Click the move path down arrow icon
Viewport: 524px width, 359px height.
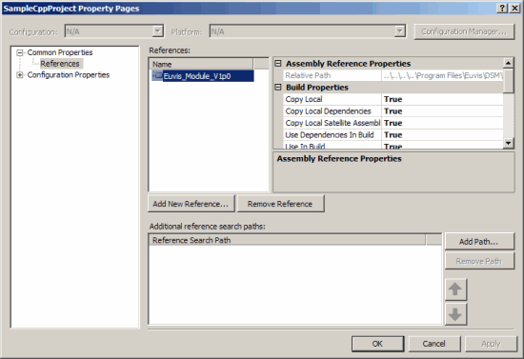tap(455, 314)
